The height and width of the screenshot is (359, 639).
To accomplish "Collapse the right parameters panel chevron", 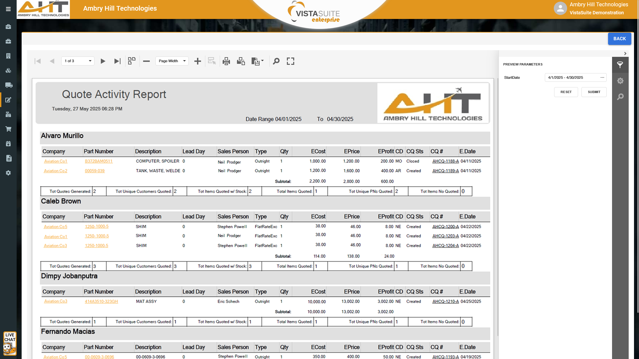I will coord(625,54).
